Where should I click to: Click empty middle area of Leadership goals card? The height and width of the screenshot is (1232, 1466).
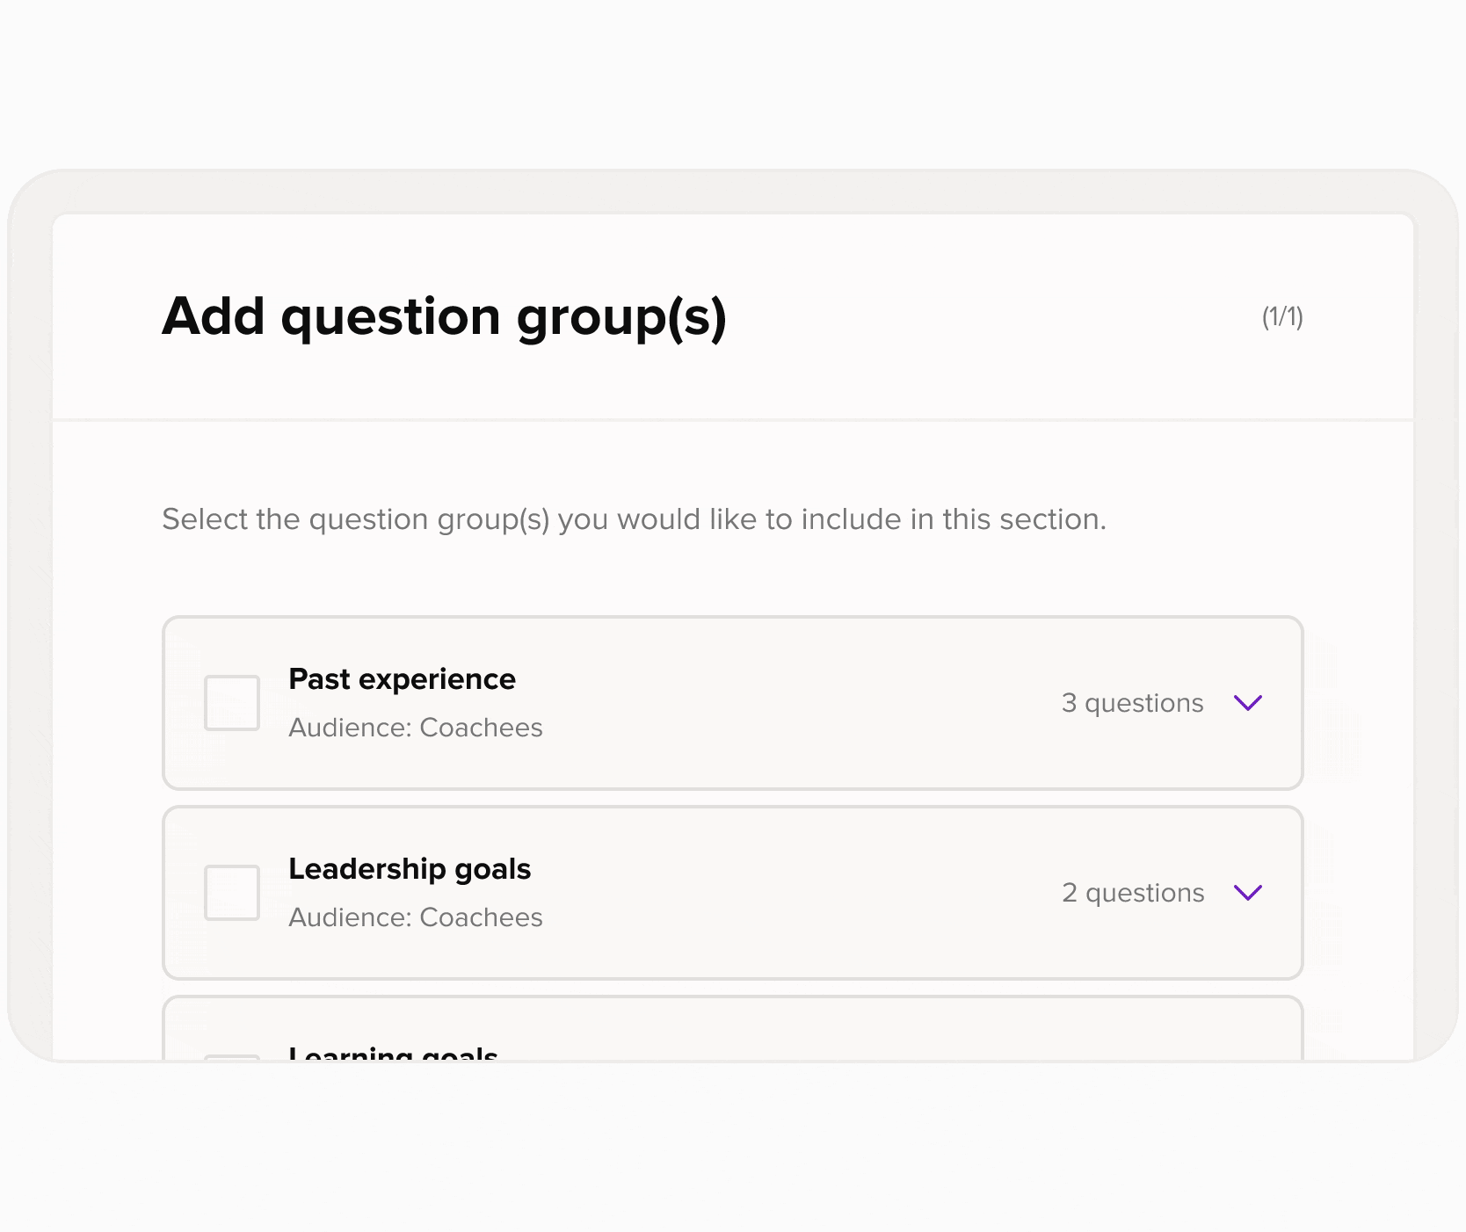point(791,893)
